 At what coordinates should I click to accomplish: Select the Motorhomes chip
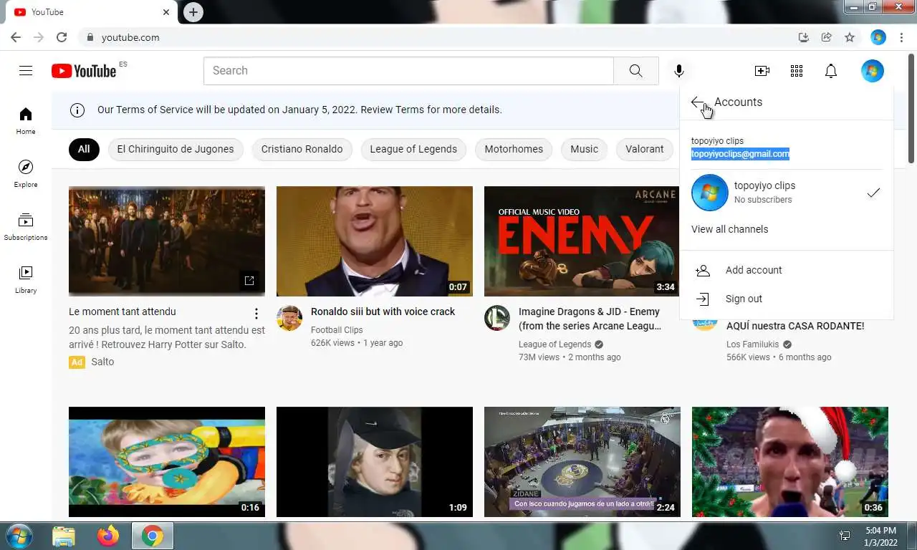point(514,149)
